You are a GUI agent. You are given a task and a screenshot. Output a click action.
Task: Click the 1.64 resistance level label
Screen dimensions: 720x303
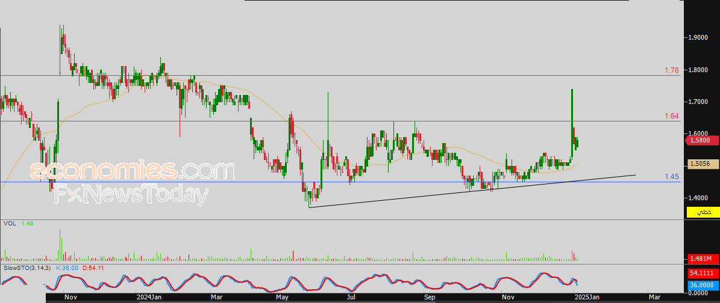pos(672,116)
